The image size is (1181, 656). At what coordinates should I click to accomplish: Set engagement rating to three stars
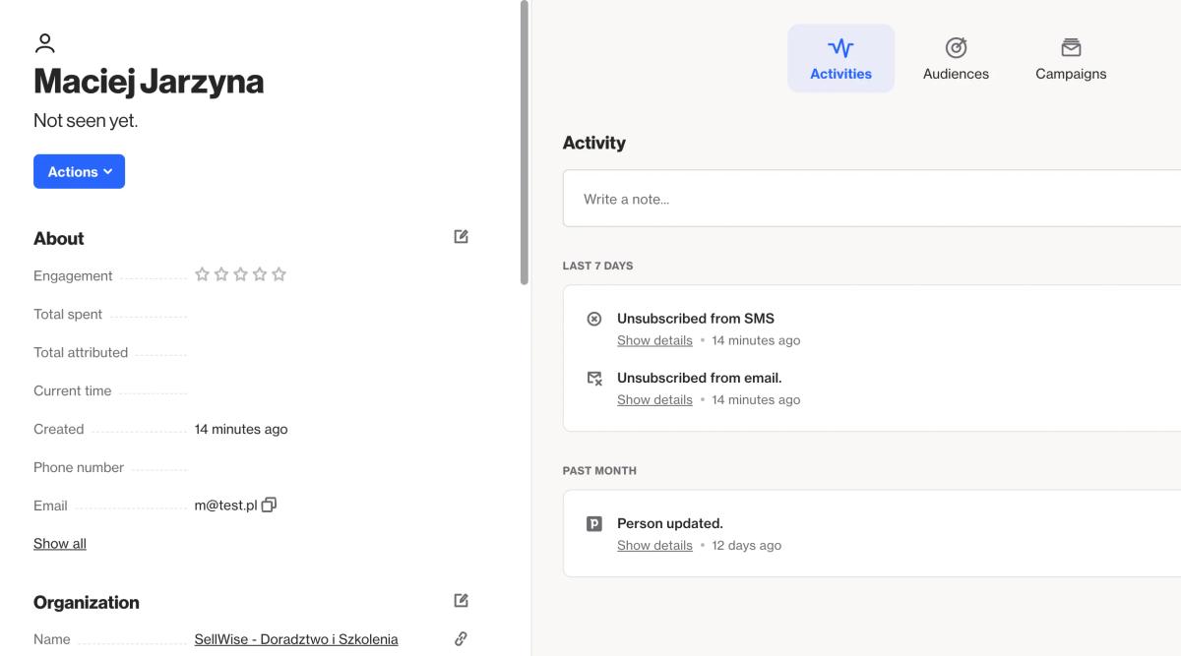pyautogui.click(x=240, y=274)
